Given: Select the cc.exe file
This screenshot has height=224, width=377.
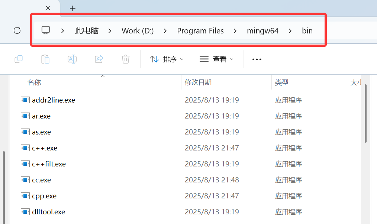Looking at the screenshot, I should click(41, 180).
